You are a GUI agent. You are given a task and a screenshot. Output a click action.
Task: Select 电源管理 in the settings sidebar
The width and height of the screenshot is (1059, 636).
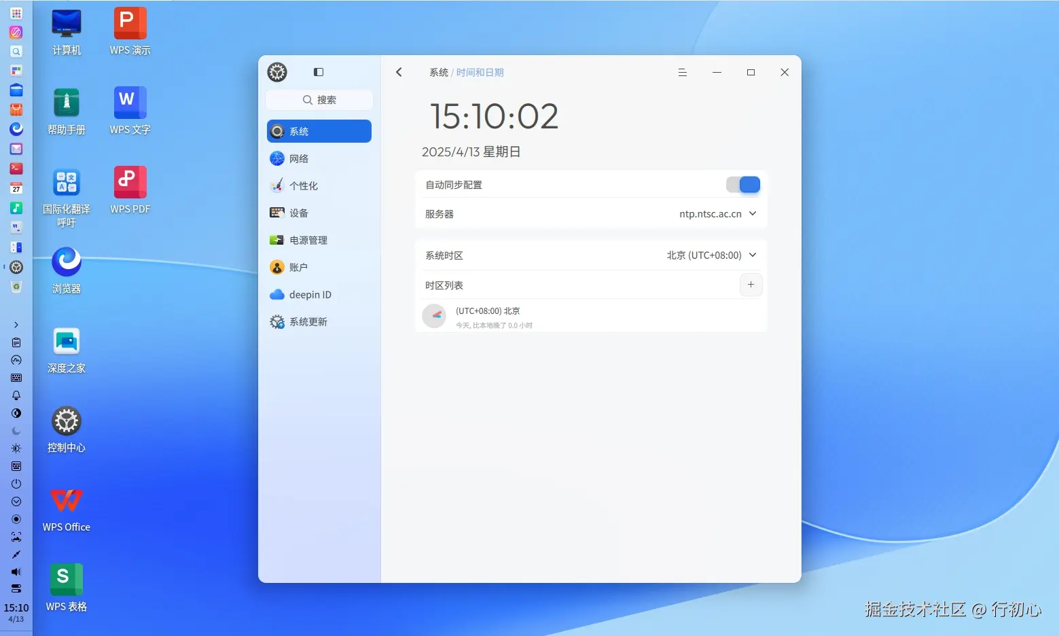319,240
